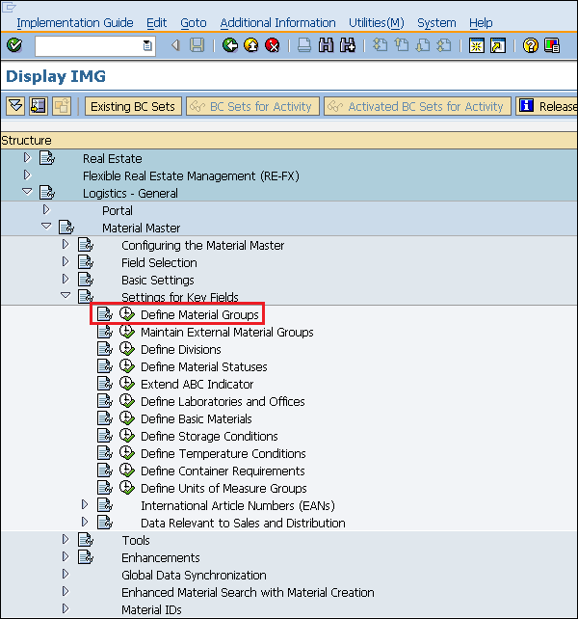Open the Goto menu

194,23
